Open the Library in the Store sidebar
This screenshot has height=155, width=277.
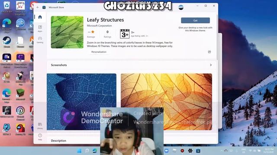(40, 126)
